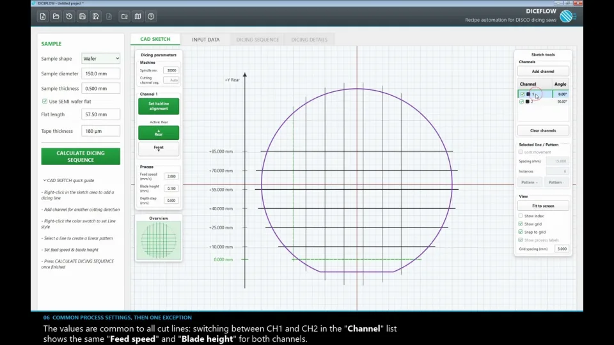Image resolution: width=614 pixels, height=345 pixels.
Task: Select the Rear active side button
Action: pos(159,133)
